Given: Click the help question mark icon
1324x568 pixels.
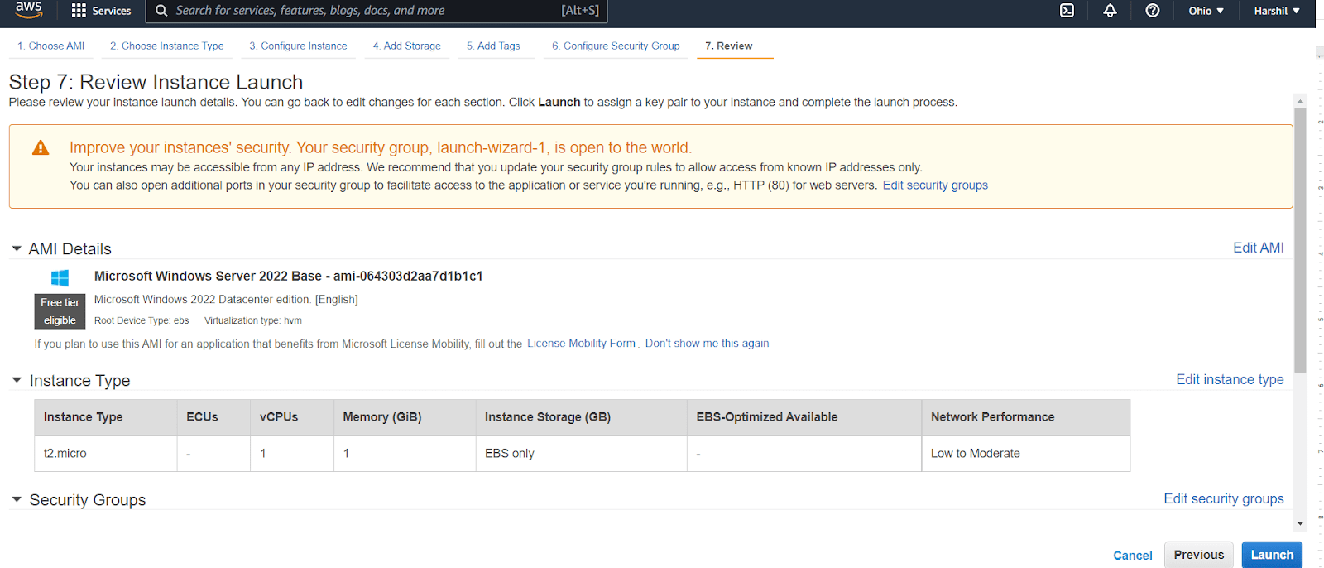Looking at the screenshot, I should click(1152, 11).
